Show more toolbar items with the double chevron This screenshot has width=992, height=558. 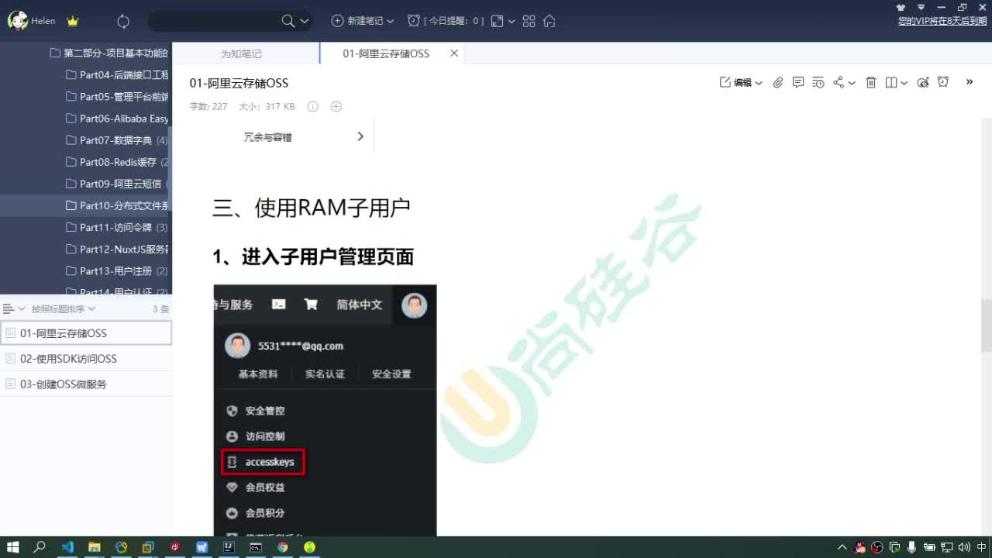click(970, 81)
